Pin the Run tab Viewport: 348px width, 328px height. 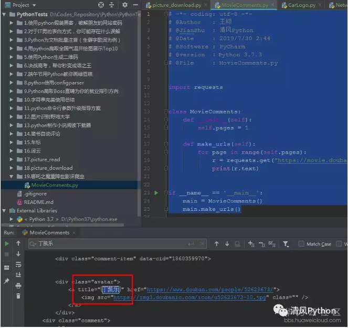coord(7,281)
